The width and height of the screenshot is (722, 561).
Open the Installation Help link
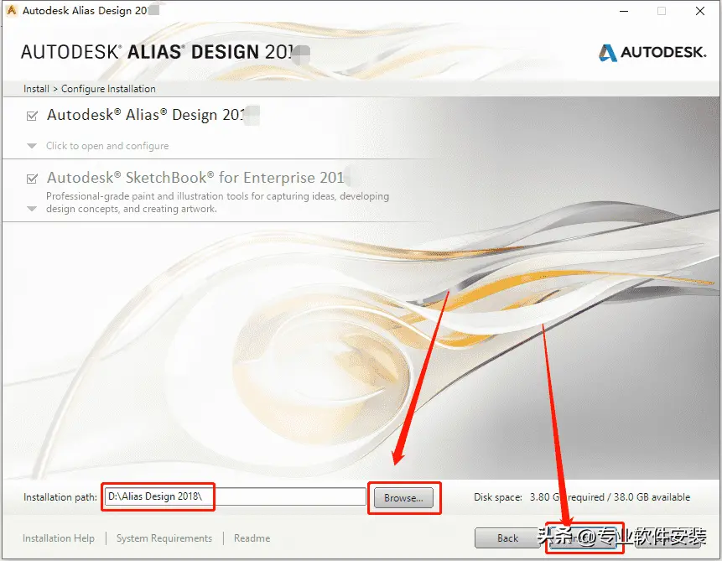point(59,538)
